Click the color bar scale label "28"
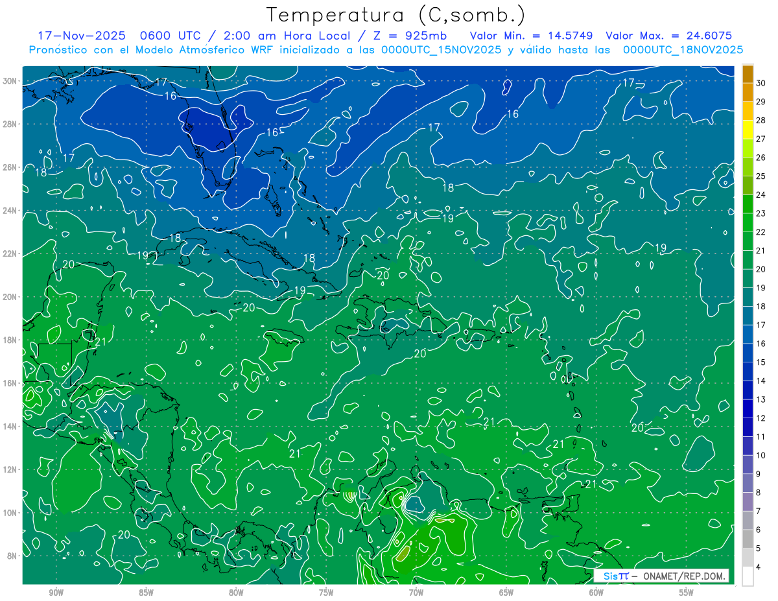The width and height of the screenshot is (778, 601). [760, 121]
